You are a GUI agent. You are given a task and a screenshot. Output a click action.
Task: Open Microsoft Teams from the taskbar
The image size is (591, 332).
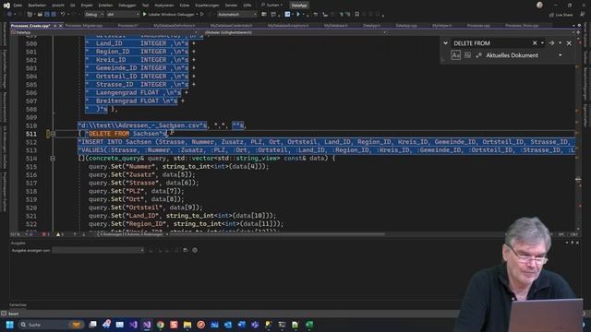click(x=255, y=325)
